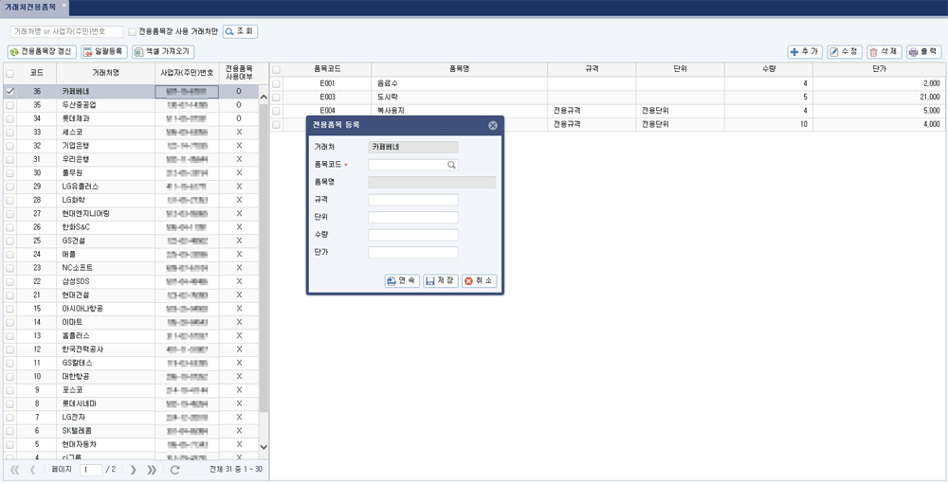The width and height of the screenshot is (948, 483).
Task: Select vendor row 우리은행
Action: pos(132,159)
